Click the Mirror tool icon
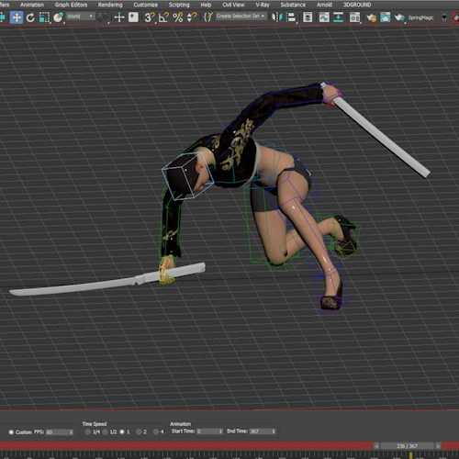The height and width of the screenshot is (459, 459). point(277,17)
